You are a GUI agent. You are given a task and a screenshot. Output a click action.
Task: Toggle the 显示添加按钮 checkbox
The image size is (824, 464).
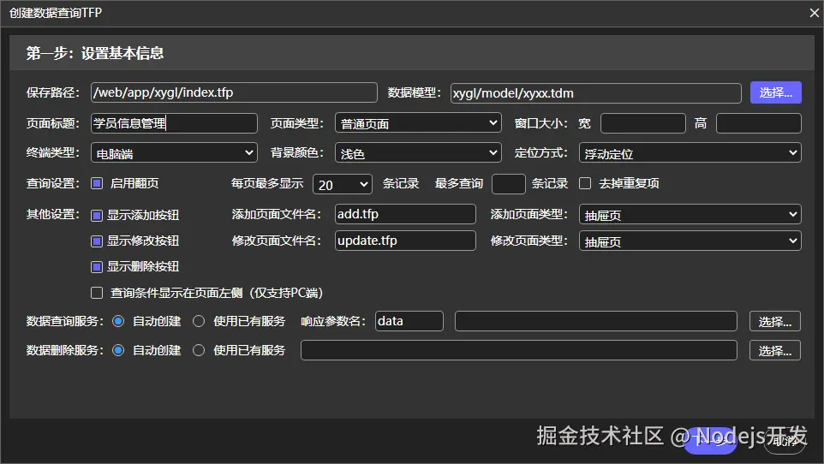click(97, 215)
